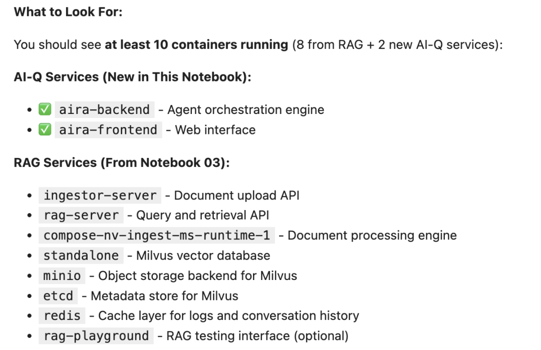Click the "RAG Services (From Notebook 03):" heading
The height and width of the screenshot is (350, 541).
122,162
